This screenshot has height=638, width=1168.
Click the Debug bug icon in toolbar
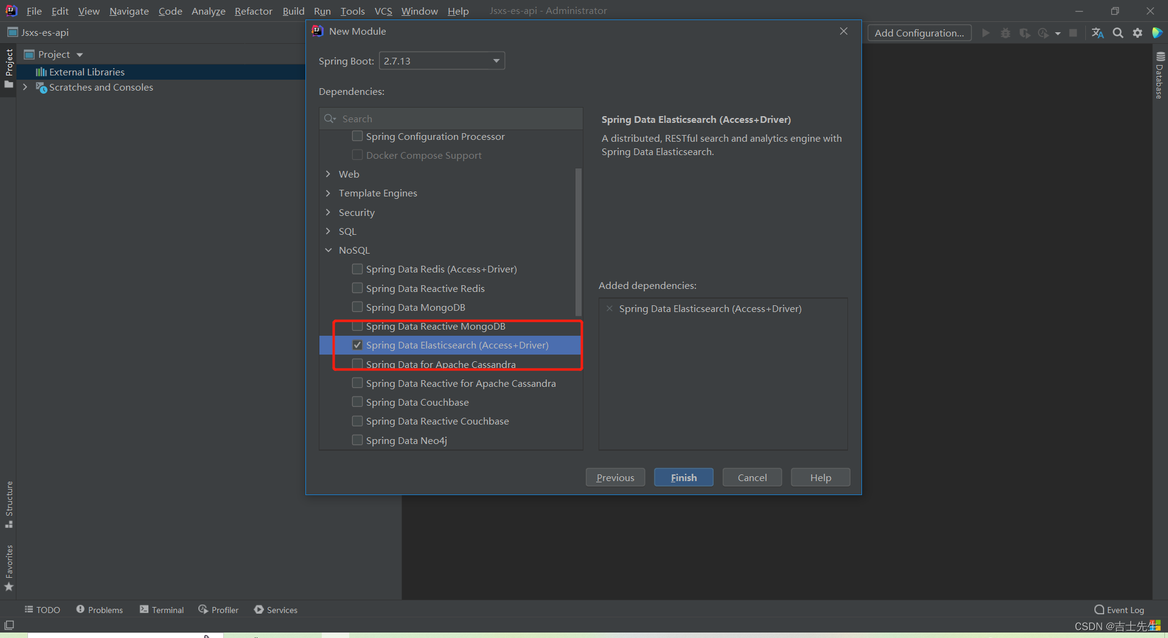point(1006,33)
